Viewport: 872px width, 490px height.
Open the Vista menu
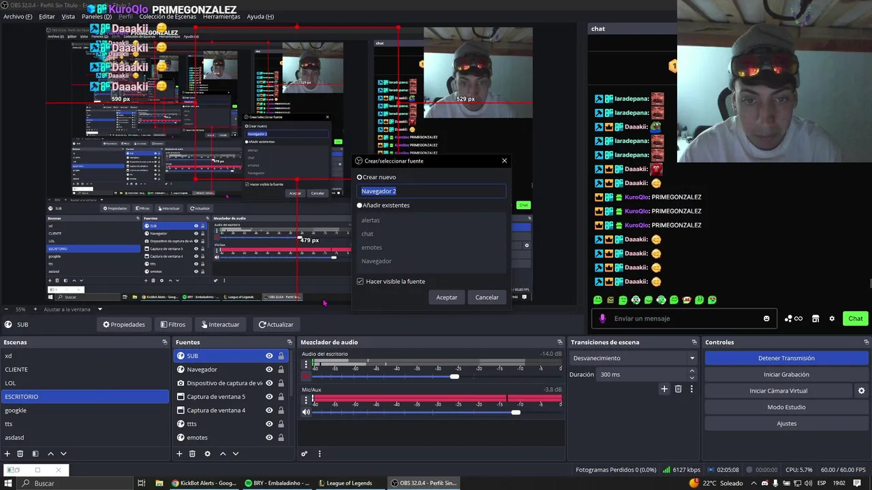68,16
